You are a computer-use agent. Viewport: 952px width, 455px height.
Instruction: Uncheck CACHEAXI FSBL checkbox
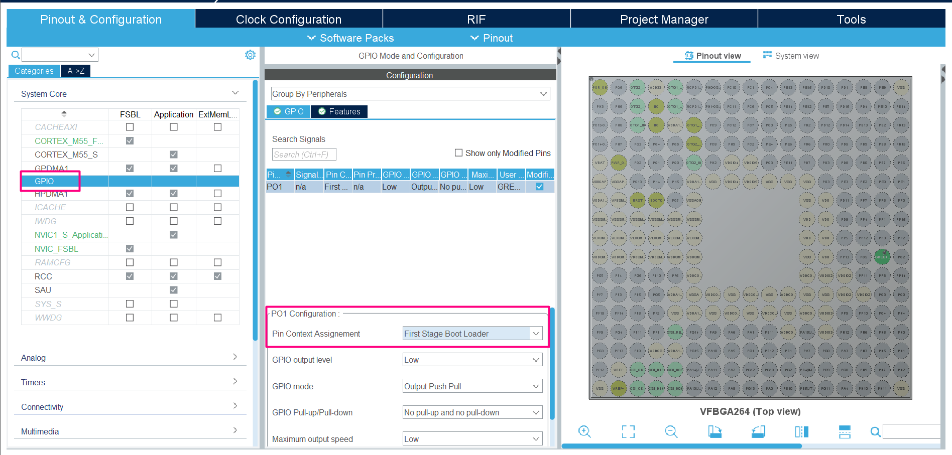[130, 127]
